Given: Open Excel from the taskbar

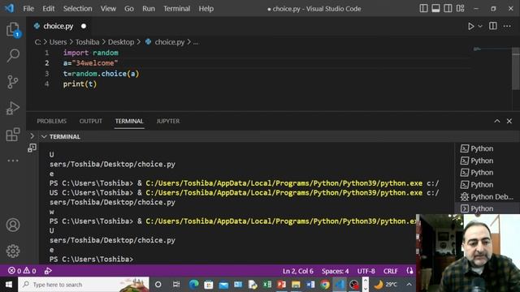Looking at the screenshot, I should 267,285.
